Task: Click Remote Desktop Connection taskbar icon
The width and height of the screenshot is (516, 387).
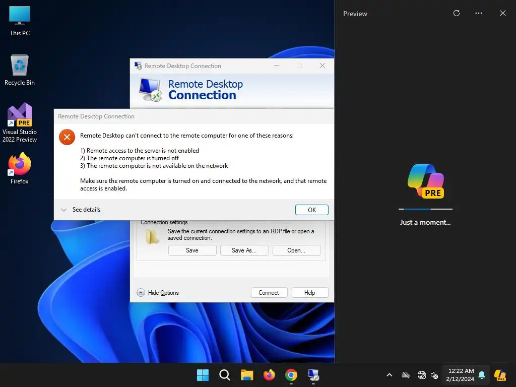Action: (x=313, y=375)
